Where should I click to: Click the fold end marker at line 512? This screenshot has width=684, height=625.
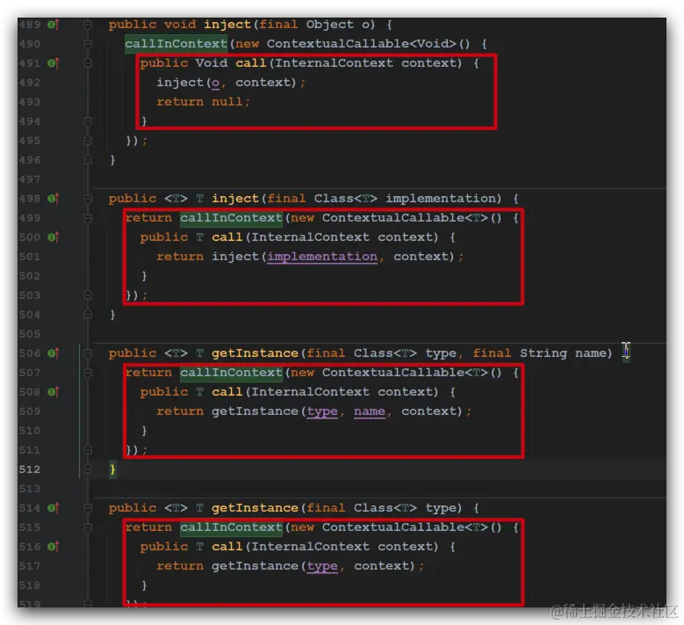coord(88,469)
